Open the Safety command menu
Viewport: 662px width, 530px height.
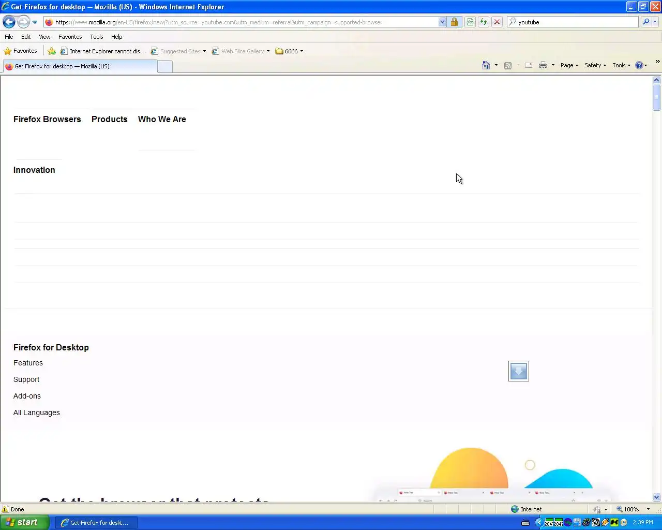pyautogui.click(x=595, y=65)
